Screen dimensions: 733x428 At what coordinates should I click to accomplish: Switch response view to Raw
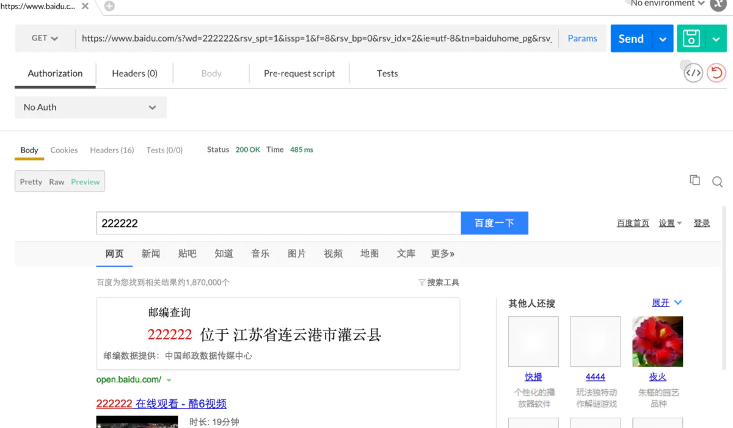[x=57, y=182]
